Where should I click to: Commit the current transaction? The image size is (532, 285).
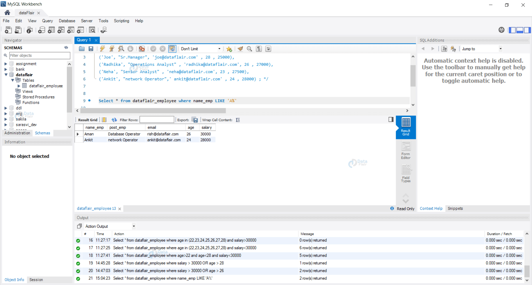(x=153, y=49)
